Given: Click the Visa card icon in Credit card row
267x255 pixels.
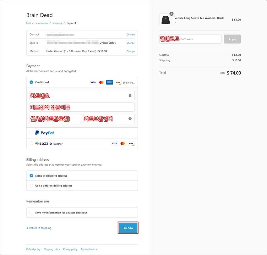Looking at the screenshot, I should [x=93, y=82].
